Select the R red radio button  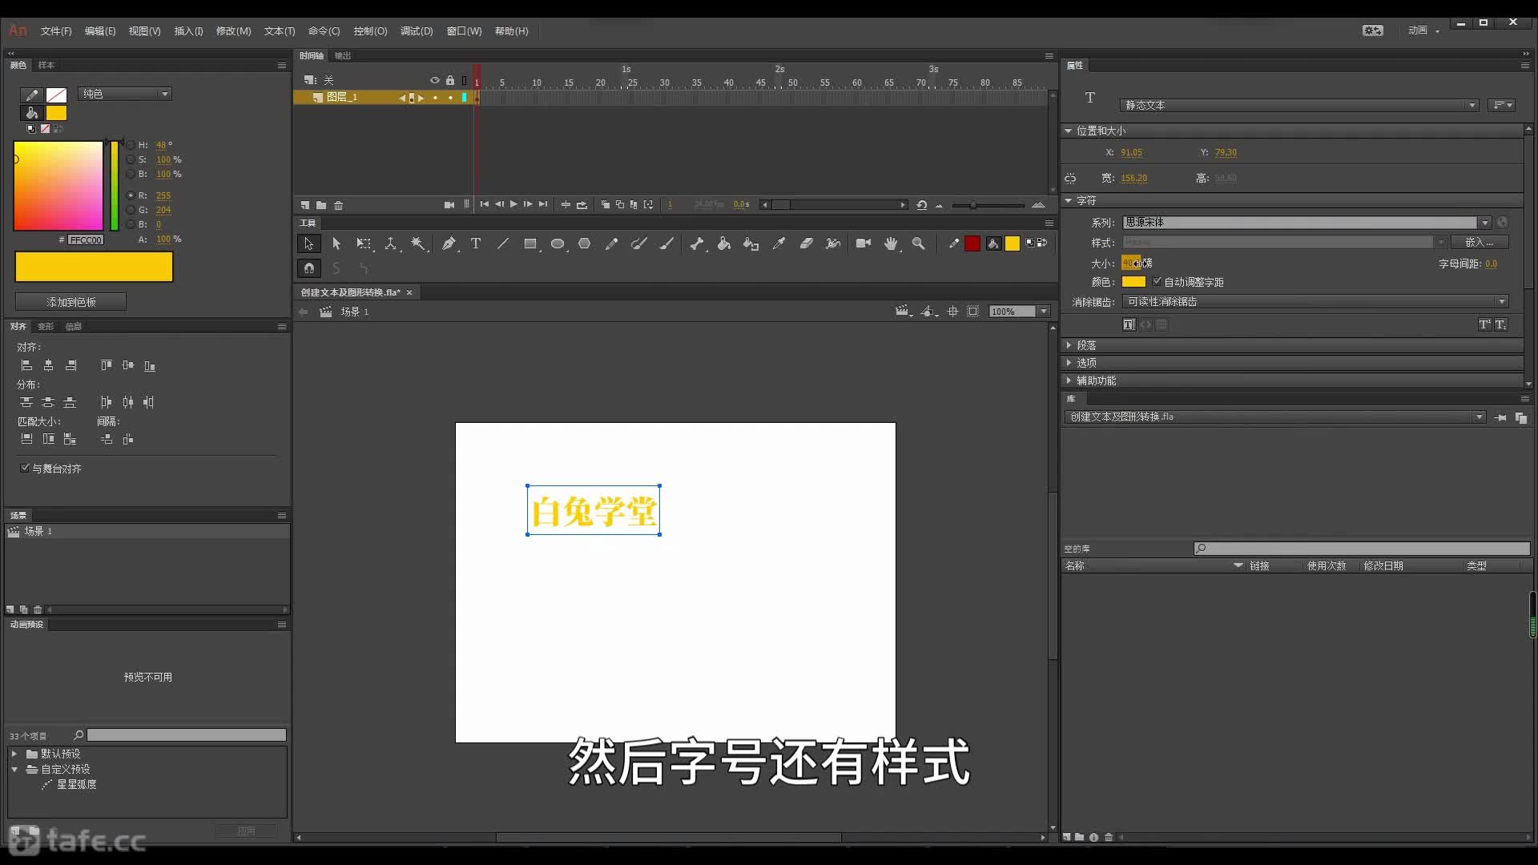(x=131, y=195)
